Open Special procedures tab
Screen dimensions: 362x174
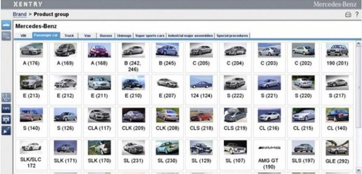tap(232, 36)
